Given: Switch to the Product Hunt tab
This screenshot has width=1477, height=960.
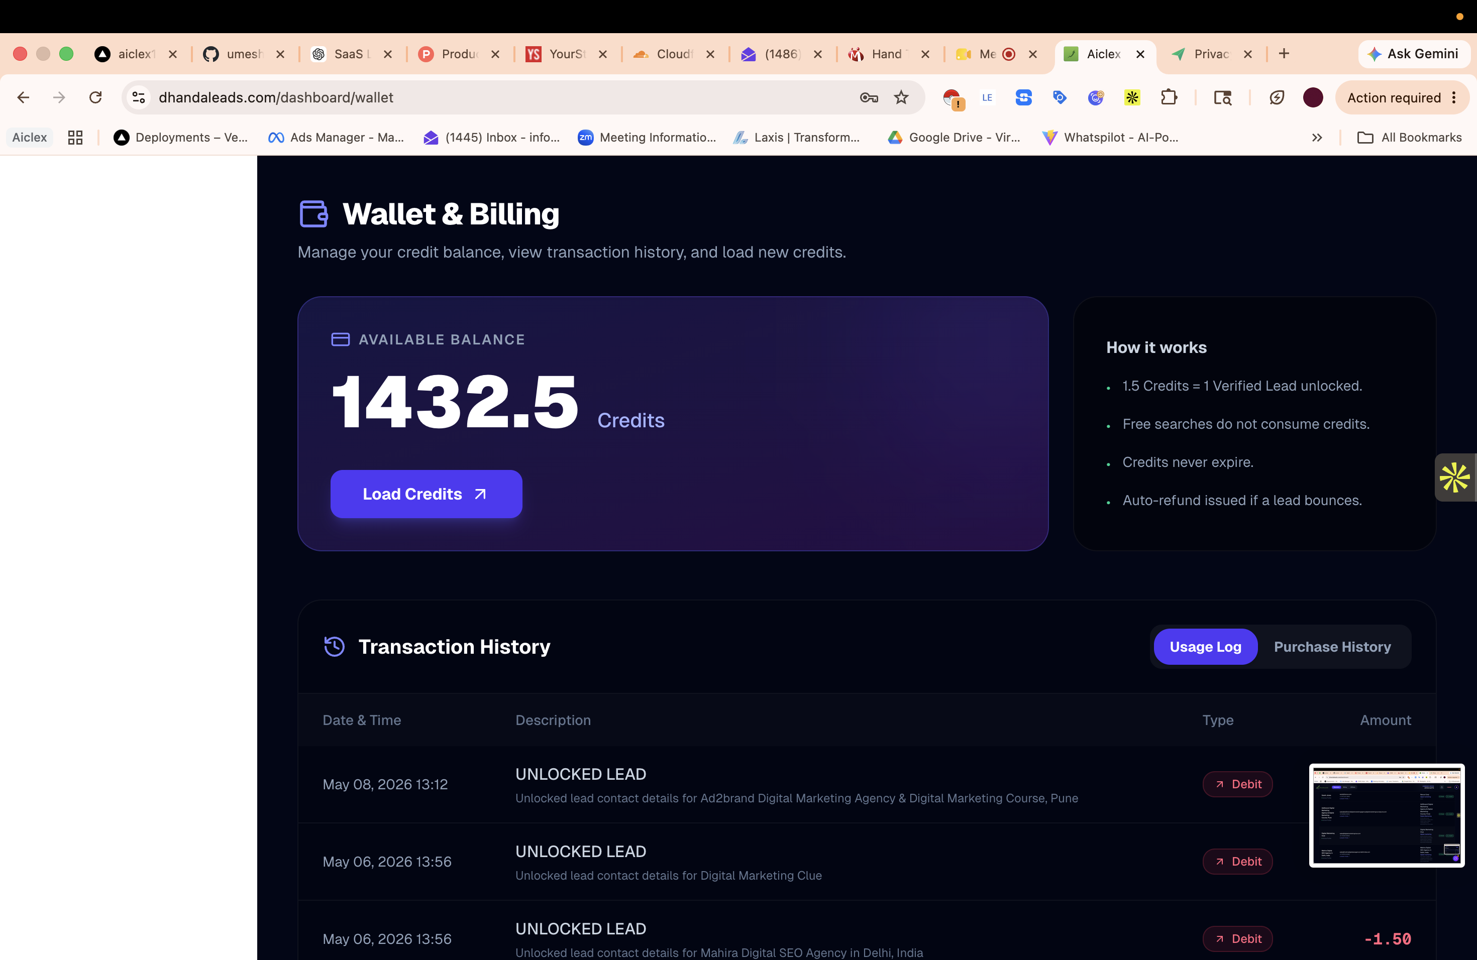Looking at the screenshot, I should [x=460, y=54].
